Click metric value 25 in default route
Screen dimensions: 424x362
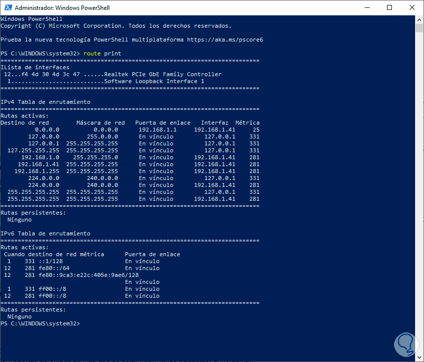click(256, 130)
